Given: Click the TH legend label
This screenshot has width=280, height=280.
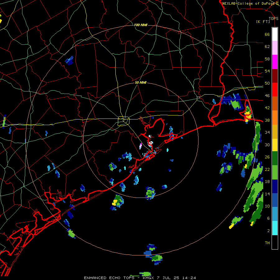Looking at the screenshot, I should [x=267, y=243].
